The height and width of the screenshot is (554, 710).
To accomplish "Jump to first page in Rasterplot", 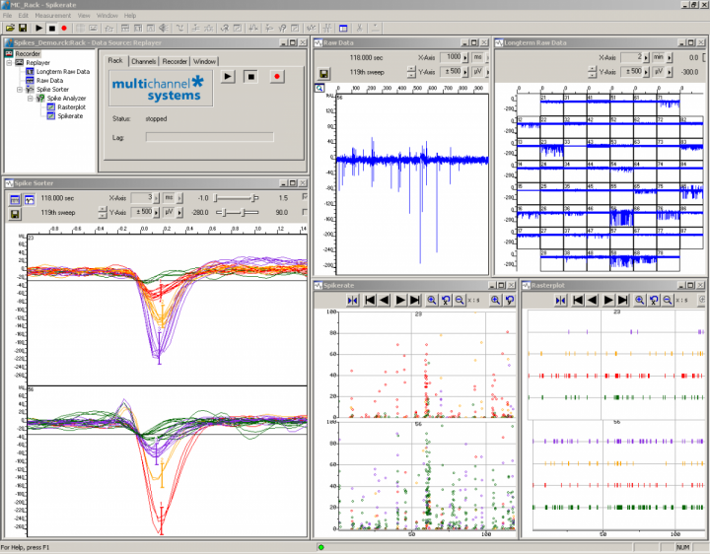I will 578,300.
